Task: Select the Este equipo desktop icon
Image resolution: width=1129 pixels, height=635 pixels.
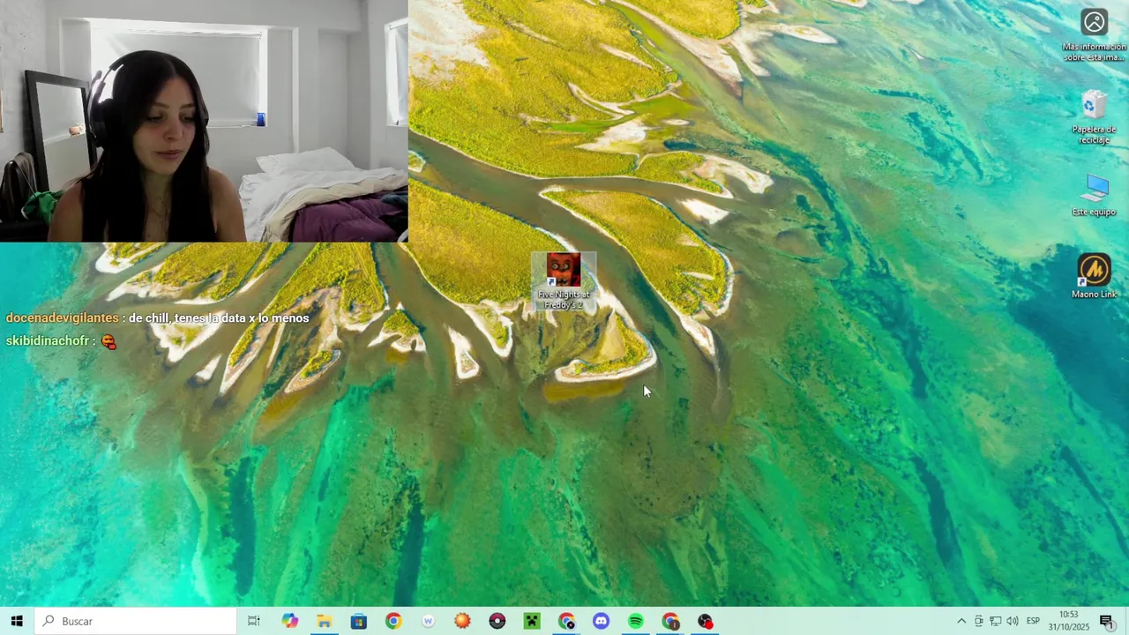Action: point(1094,195)
